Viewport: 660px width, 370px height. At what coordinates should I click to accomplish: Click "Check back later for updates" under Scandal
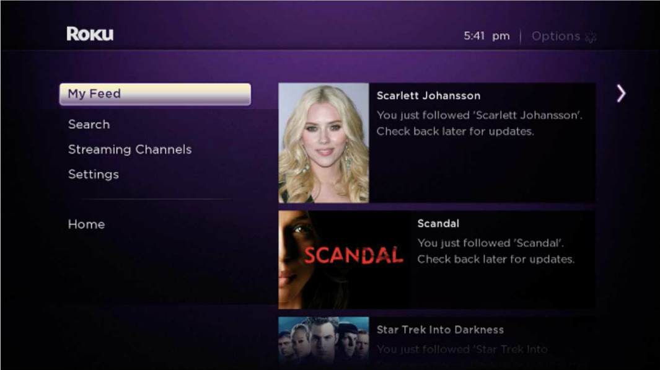pyautogui.click(x=495, y=259)
